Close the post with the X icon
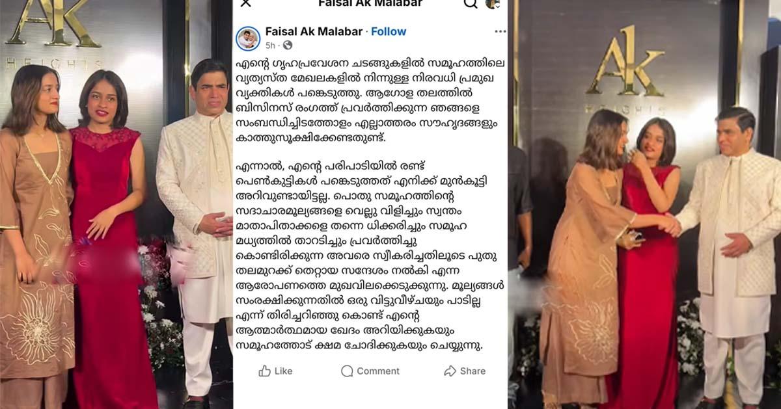 [x=245, y=3]
